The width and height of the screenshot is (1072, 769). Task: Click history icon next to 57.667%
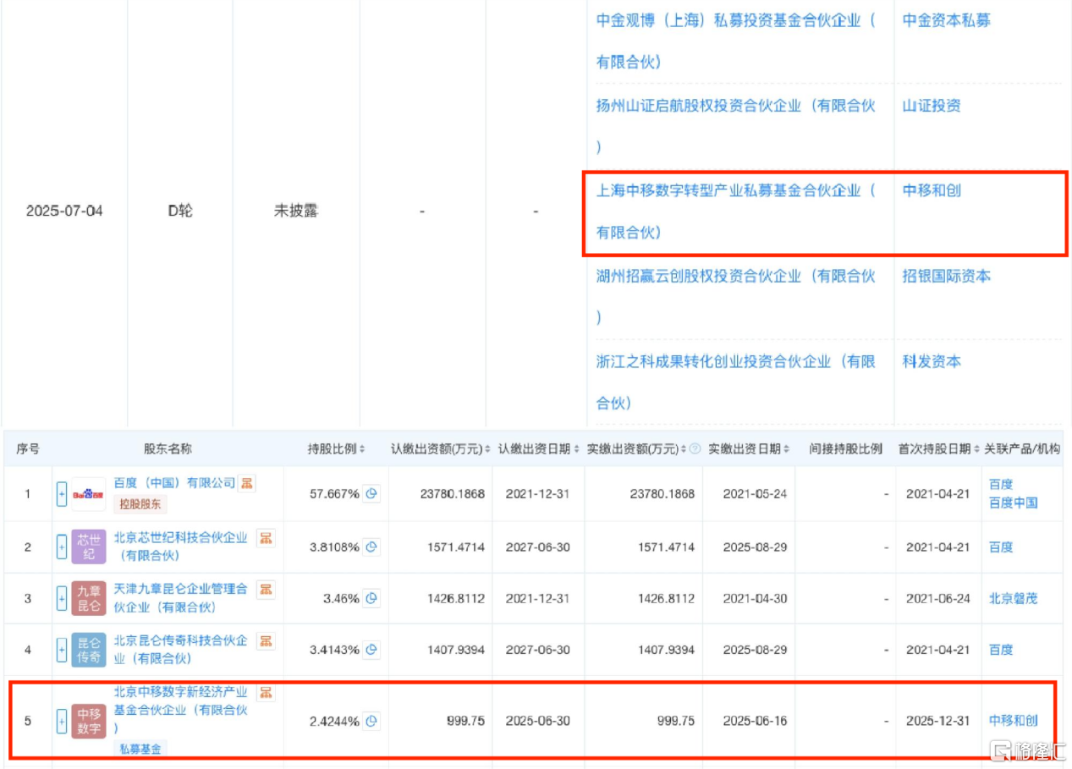tap(371, 494)
